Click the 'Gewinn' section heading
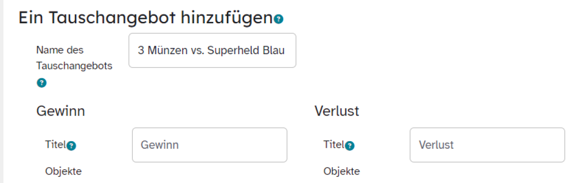The width and height of the screenshot is (572, 183). pos(61,112)
